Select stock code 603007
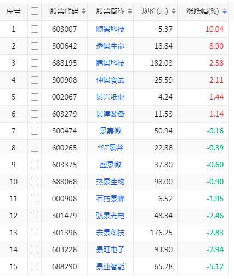 (x=64, y=29)
